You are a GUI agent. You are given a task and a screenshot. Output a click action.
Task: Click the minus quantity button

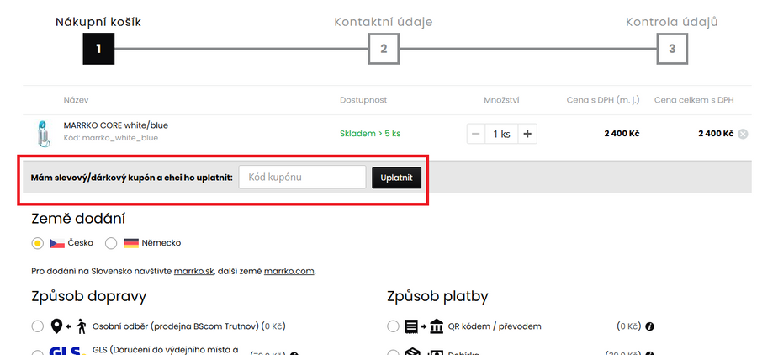pyautogui.click(x=476, y=134)
